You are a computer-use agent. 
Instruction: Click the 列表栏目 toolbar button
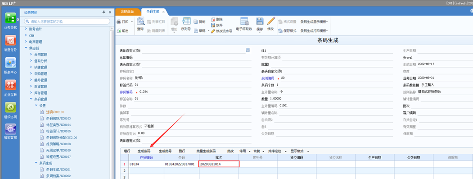156,22
